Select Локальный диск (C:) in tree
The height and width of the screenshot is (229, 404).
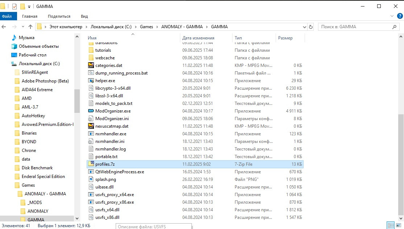pos(39,64)
